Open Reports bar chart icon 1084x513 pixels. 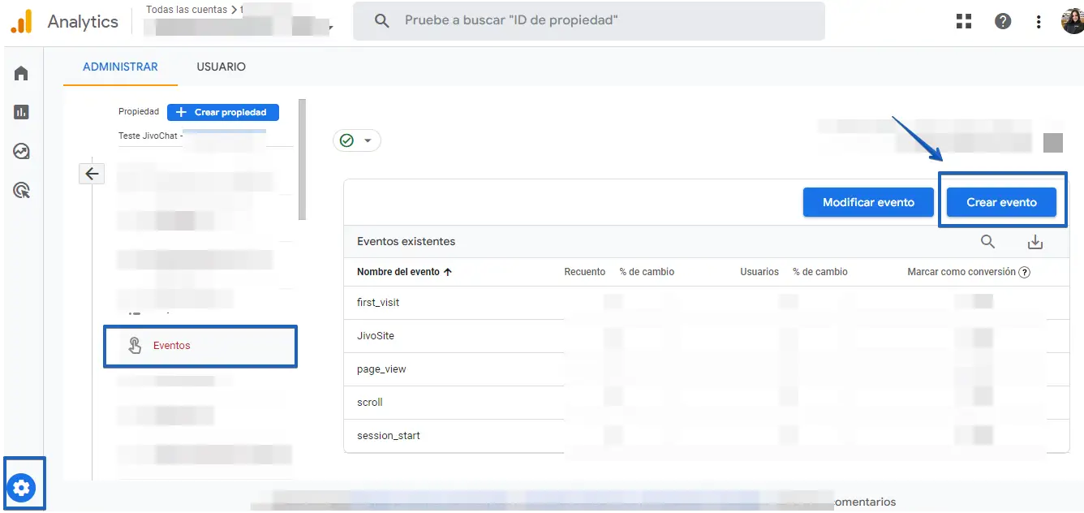22,112
